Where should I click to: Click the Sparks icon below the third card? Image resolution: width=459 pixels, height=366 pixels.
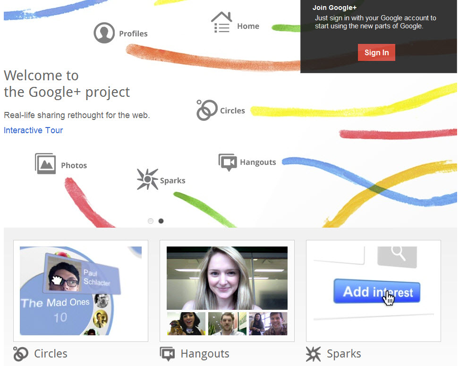[x=314, y=354]
